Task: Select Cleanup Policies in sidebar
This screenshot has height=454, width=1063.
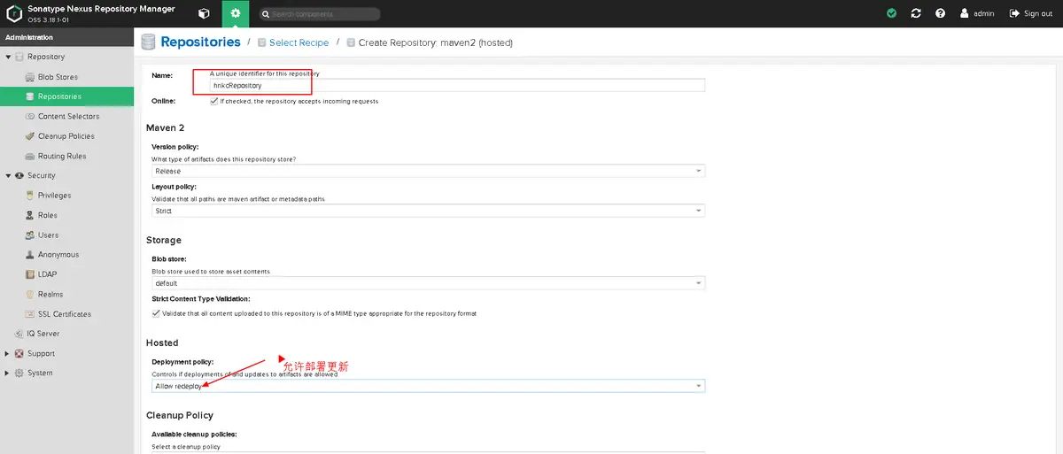Action: tap(66, 136)
